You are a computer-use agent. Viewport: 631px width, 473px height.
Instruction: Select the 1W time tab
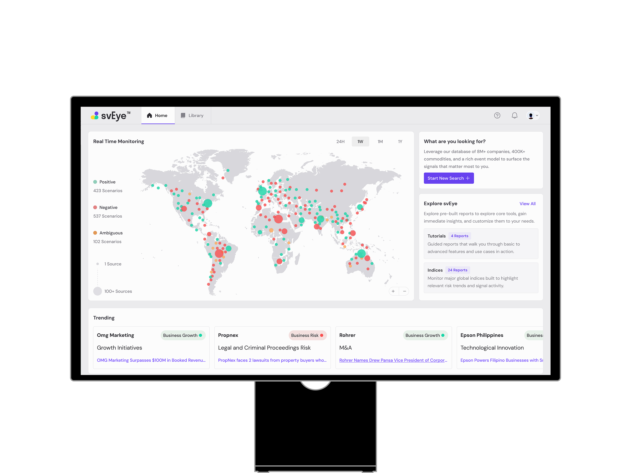coord(360,141)
